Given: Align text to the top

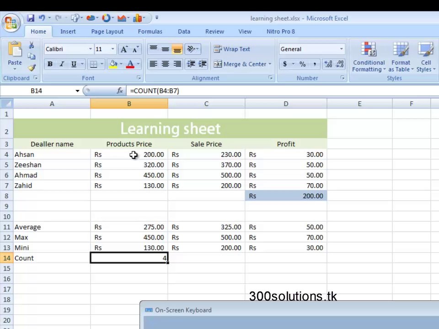Looking at the screenshot, I should [x=154, y=49].
